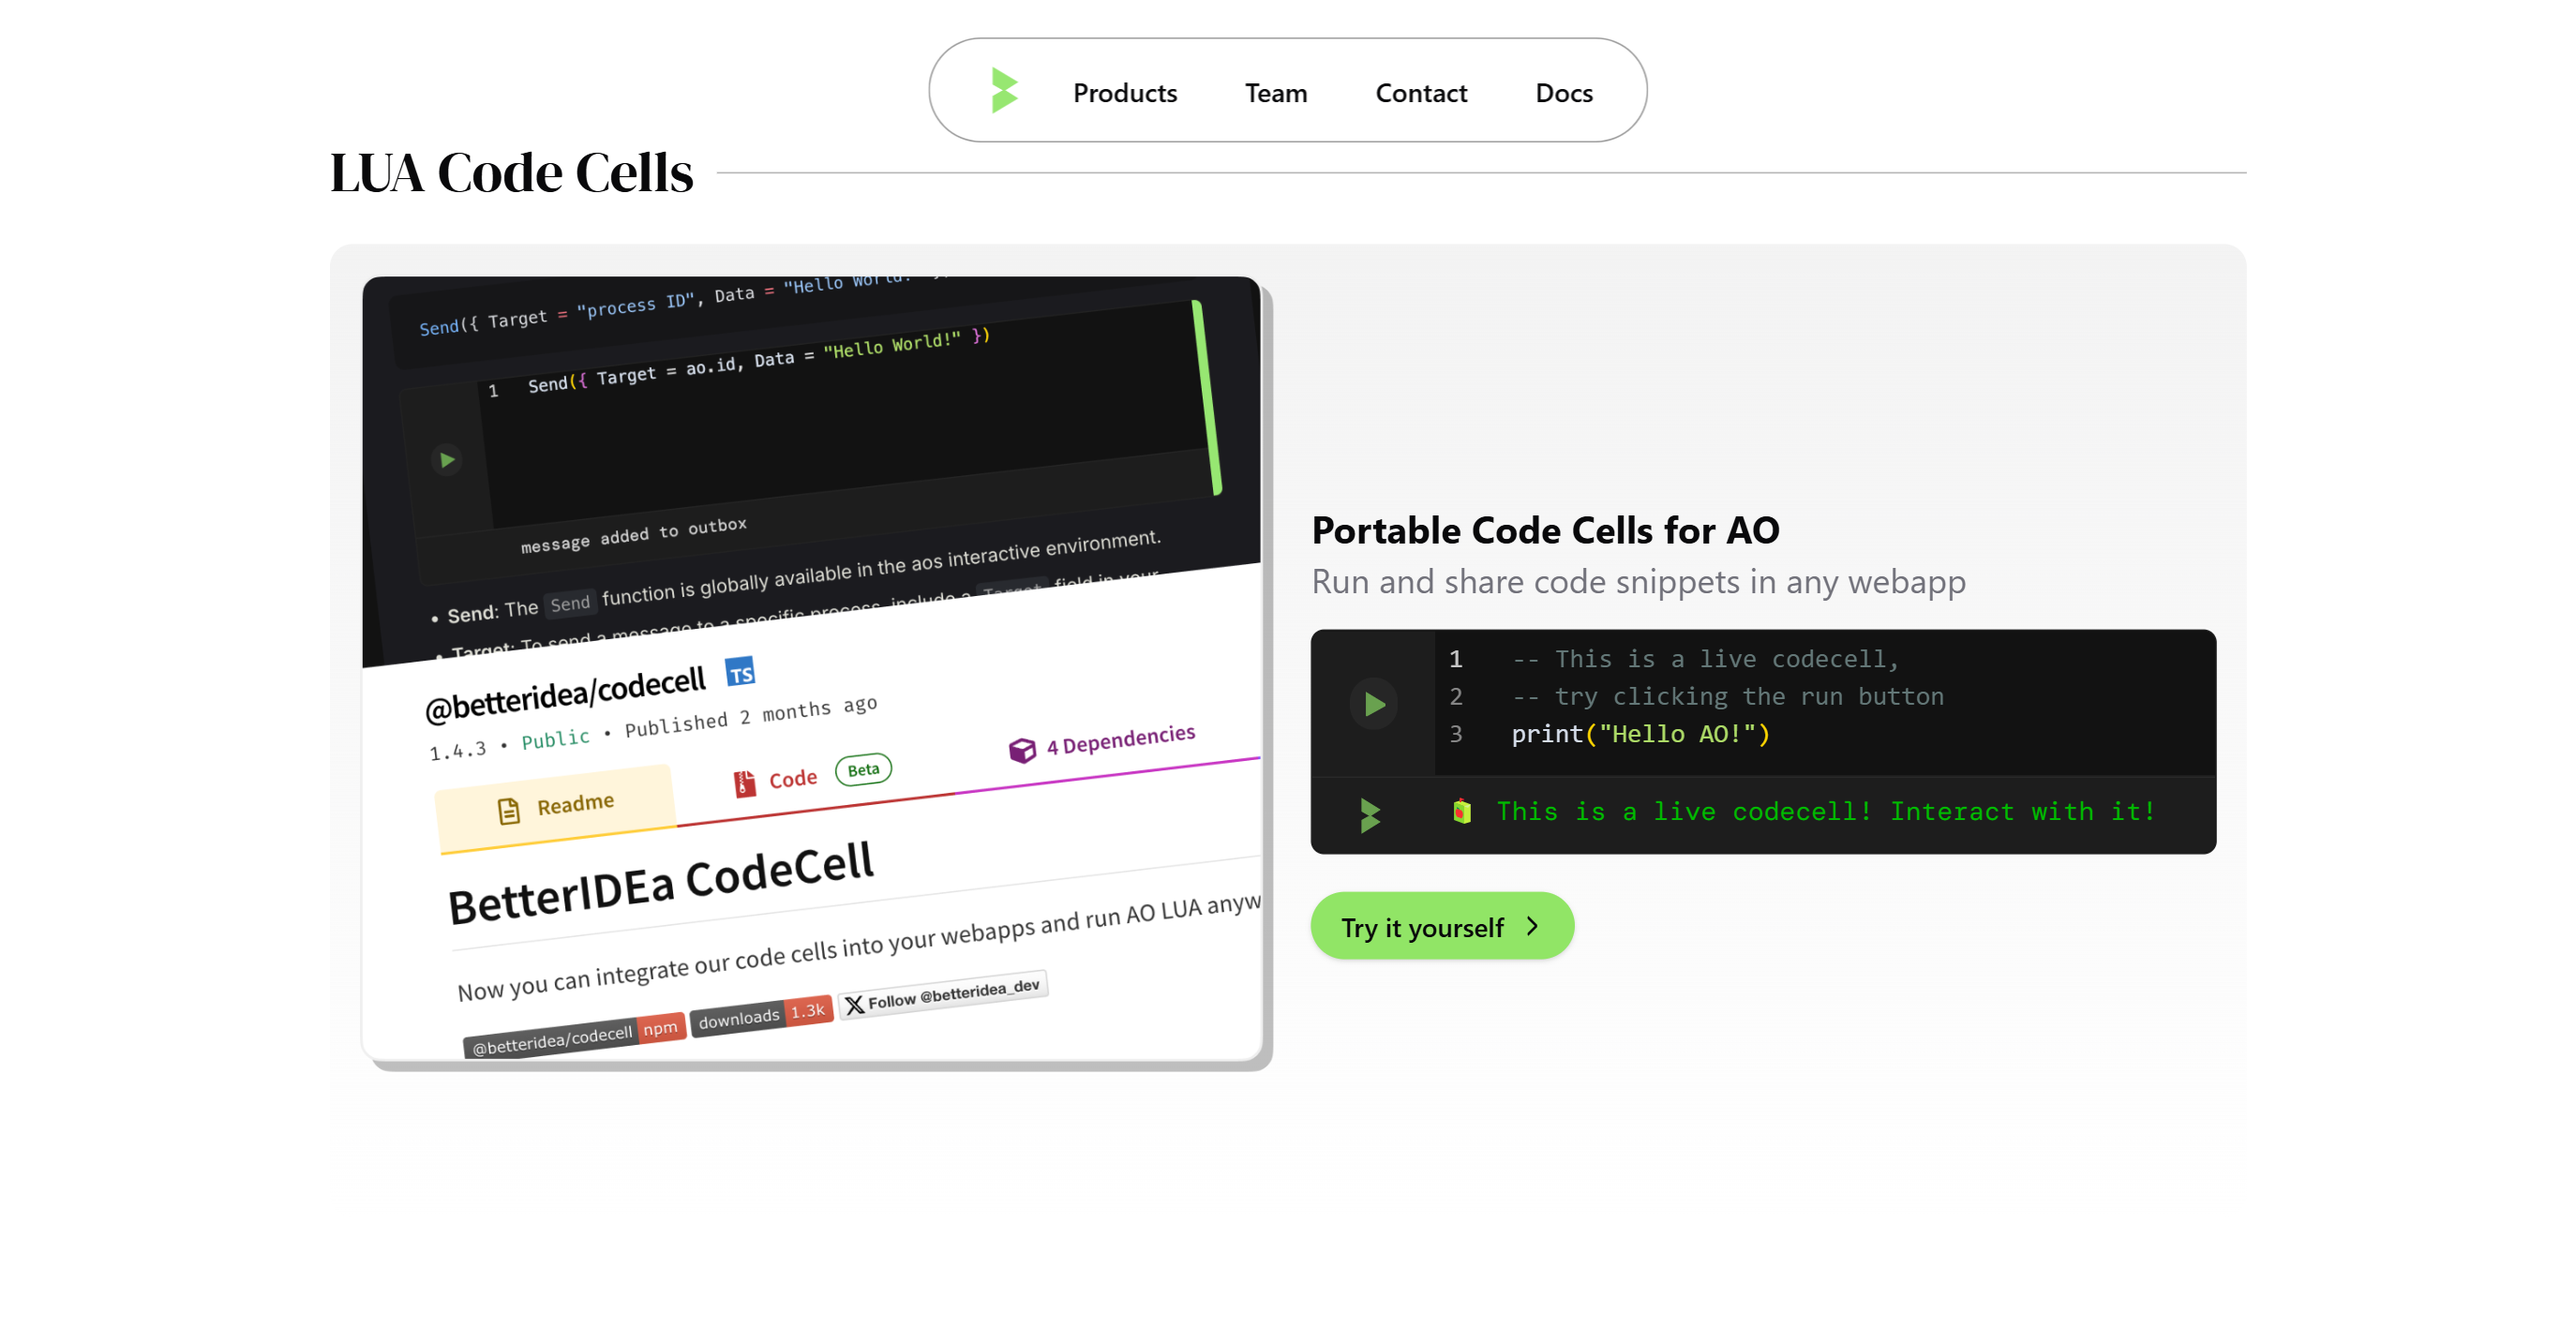Go to the Contact page
Screen dimensions: 2576x1342
(x=1420, y=93)
